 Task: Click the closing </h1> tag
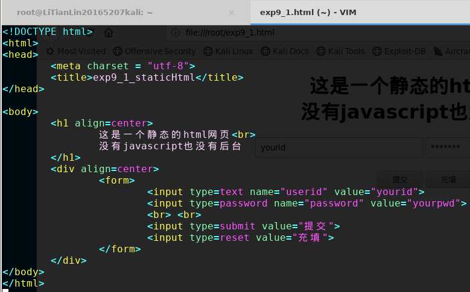(66, 157)
